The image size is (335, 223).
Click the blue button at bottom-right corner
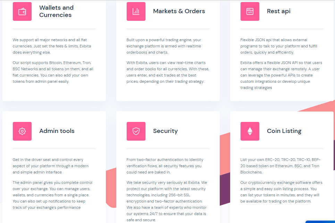pyautogui.click(x=320, y=222)
